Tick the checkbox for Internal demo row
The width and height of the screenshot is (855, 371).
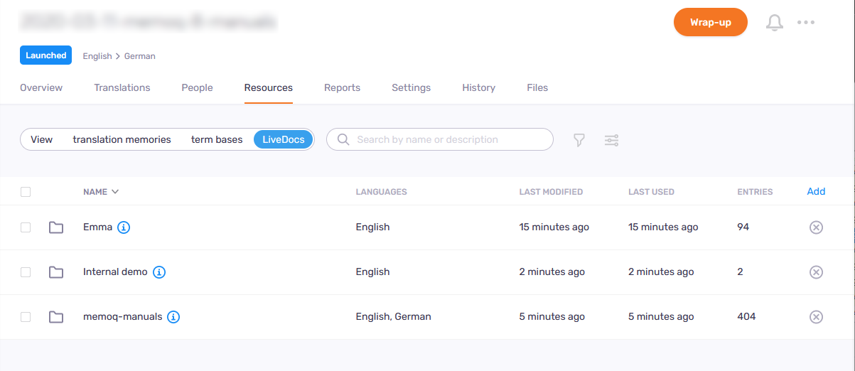click(x=26, y=272)
